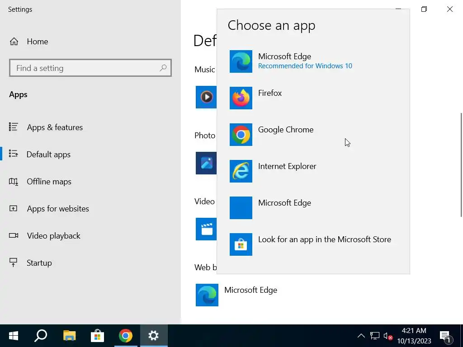This screenshot has width=463, height=347.
Task: Show hidden system tray icons
Action: click(x=361, y=336)
